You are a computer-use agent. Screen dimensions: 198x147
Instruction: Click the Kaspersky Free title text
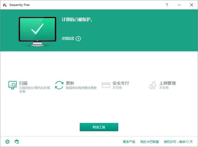pyautogui.click(x=19, y=5)
